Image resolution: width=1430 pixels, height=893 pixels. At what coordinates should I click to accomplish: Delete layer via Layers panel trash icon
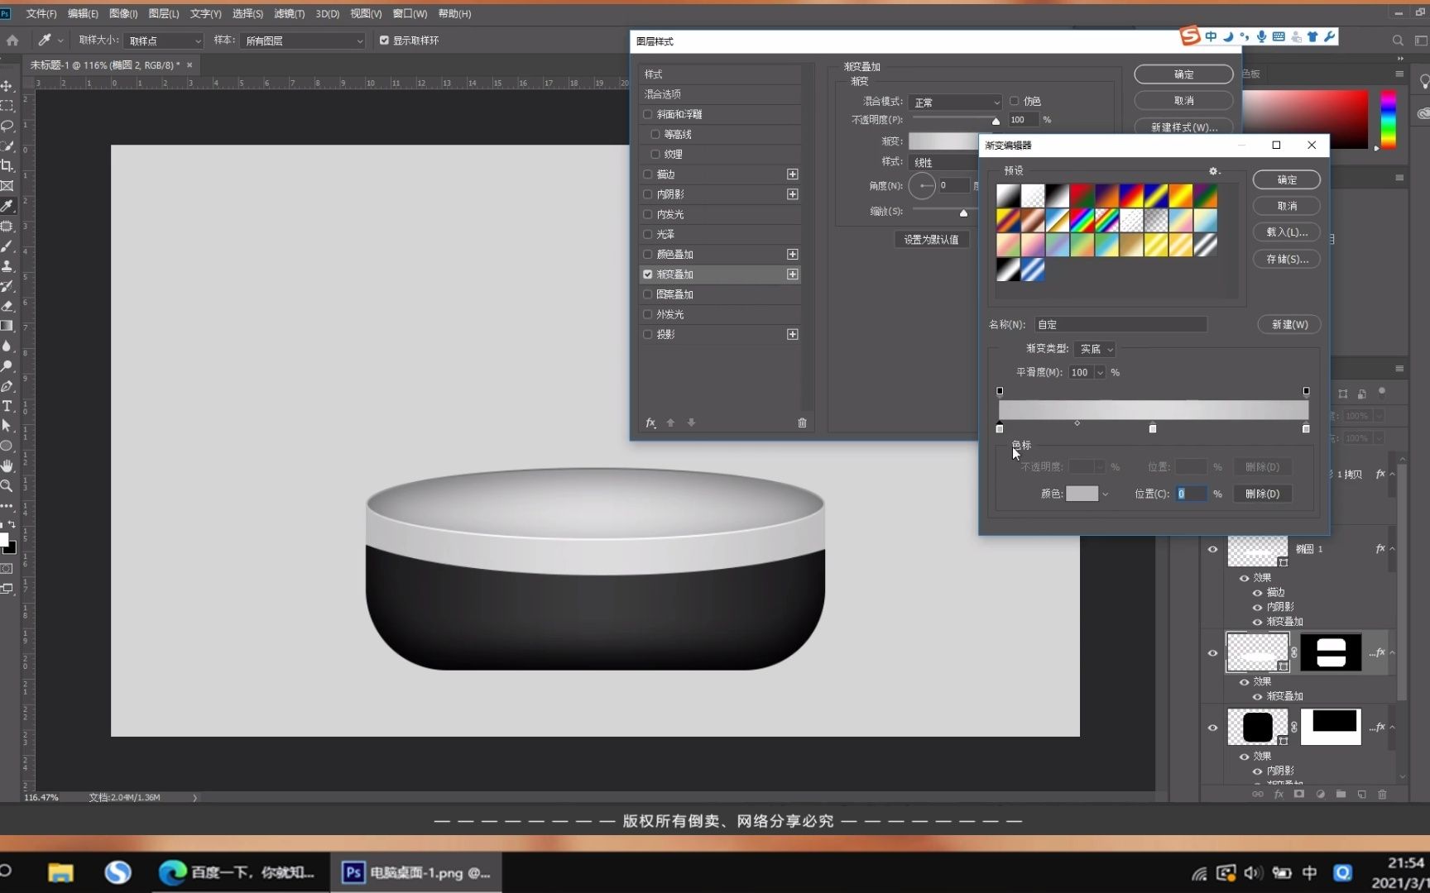[1382, 794]
